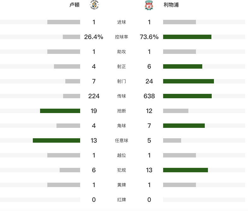Click Luton's 26.4% possession value
248x211 pixels.
tap(94, 37)
